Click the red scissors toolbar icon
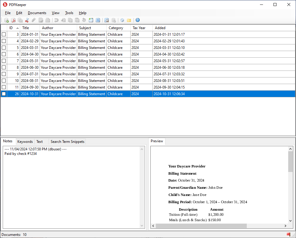The height and width of the screenshot is (238, 296). click(27, 20)
